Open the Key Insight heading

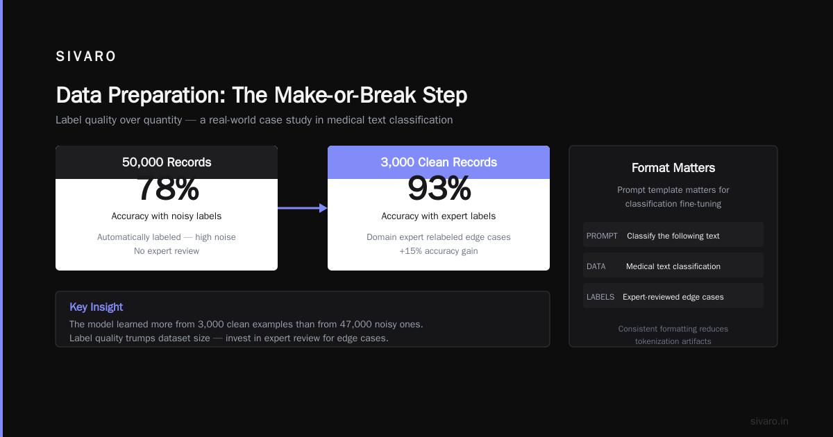(x=96, y=307)
